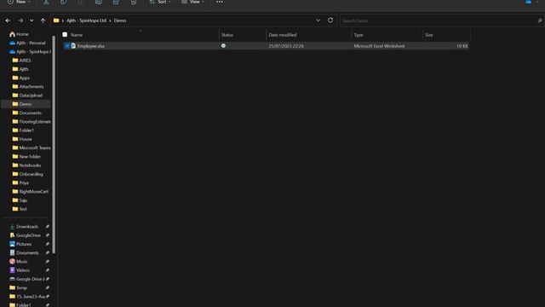Open the FlooringEstimate folder in tree

coord(32,121)
